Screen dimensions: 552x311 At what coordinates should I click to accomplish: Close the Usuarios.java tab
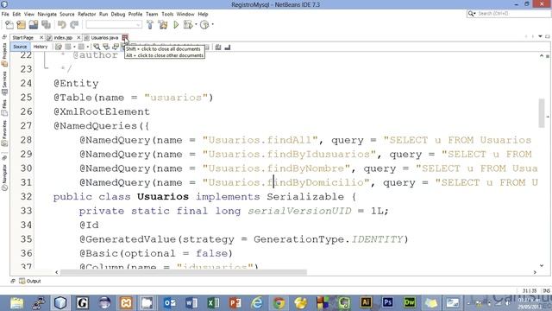click(x=125, y=37)
